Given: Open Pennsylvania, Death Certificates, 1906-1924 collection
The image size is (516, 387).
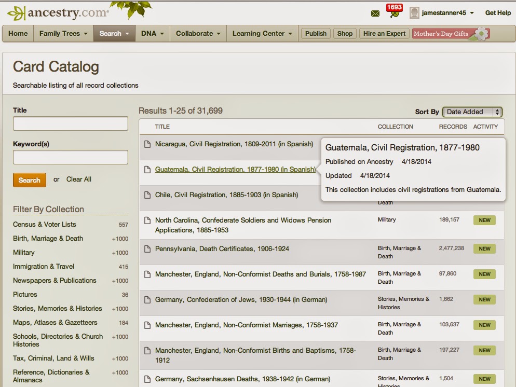Looking at the screenshot, I should (222, 249).
